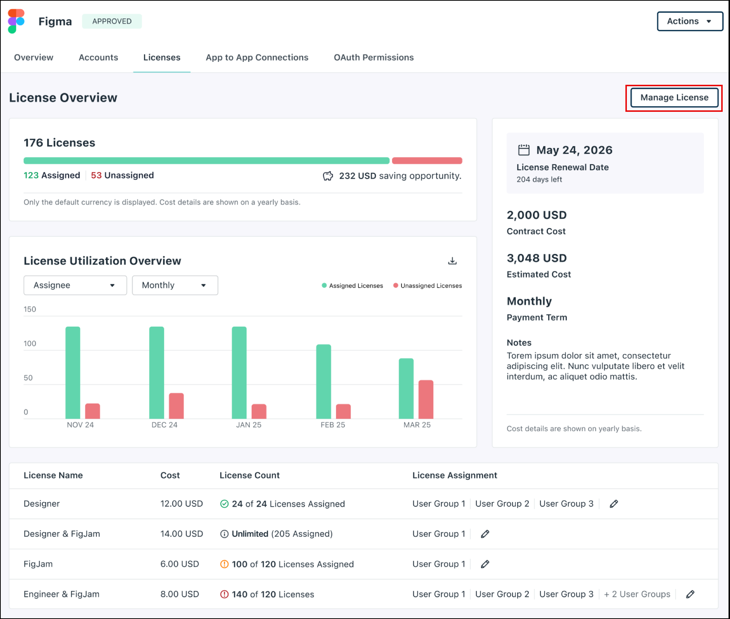Click the APPROVED status badge next to Figma
Viewport: 730px width, 619px height.
point(112,21)
